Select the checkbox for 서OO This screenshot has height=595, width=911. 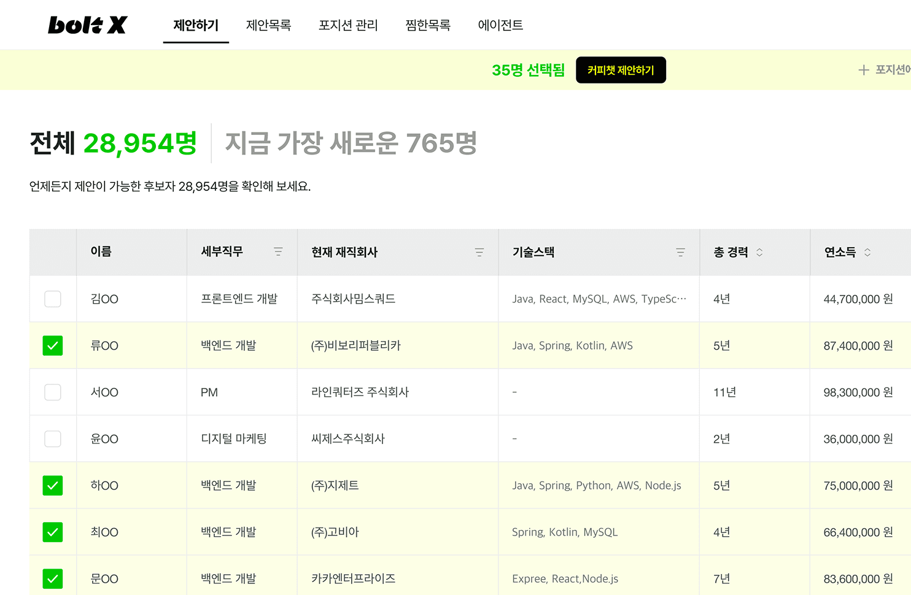click(53, 392)
